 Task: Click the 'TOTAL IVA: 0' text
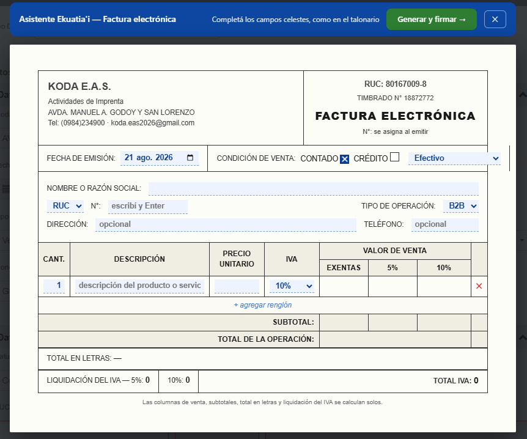click(455, 380)
